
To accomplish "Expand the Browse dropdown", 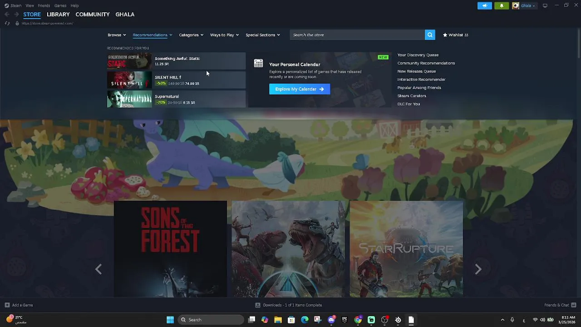I will pyautogui.click(x=117, y=35).
